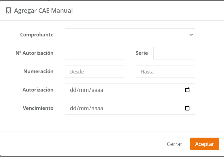Viewport: 224px width, 157px height.
Task: Open the Autorización calendar picker icon
Action: point(187,90)
